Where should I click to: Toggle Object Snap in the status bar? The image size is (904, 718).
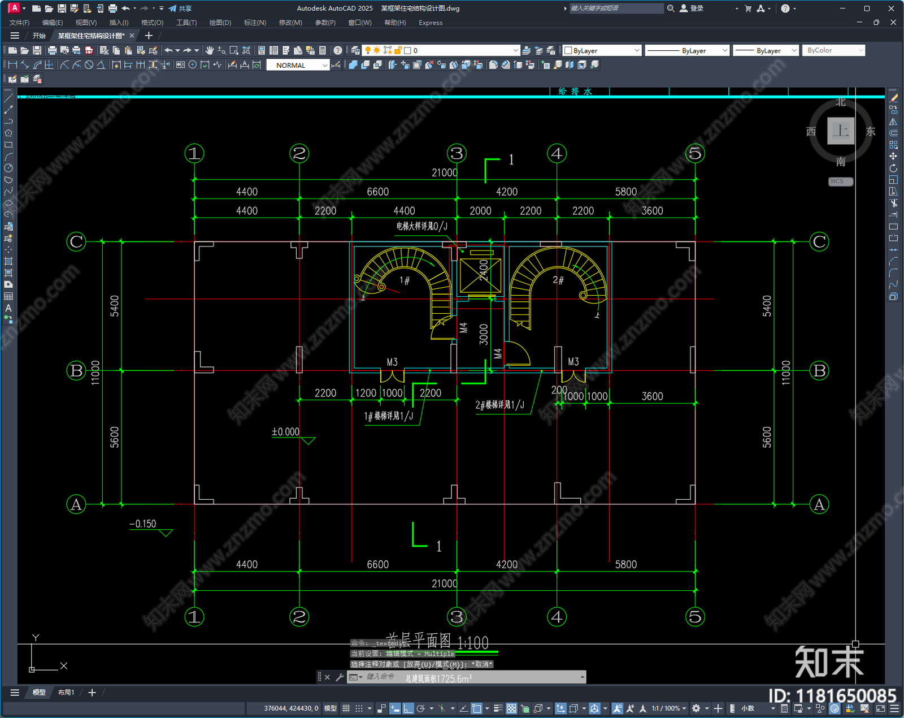(x=477, y=708)
